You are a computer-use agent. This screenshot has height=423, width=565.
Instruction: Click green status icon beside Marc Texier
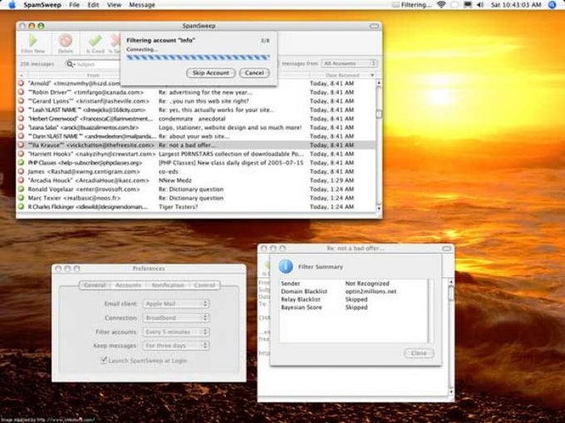(x=22, y=198)
